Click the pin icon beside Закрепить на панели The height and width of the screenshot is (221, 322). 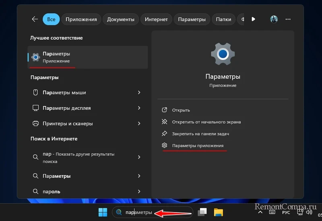coord(164,133)
